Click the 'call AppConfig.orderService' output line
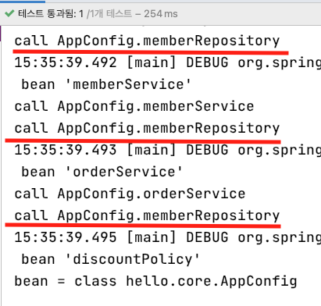The image size is (321, 306). (130, 194)
